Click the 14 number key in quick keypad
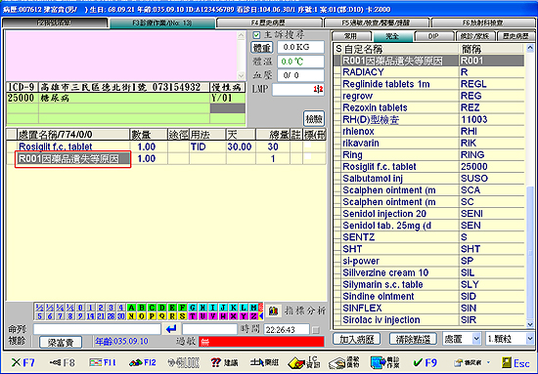 (91, 315)
